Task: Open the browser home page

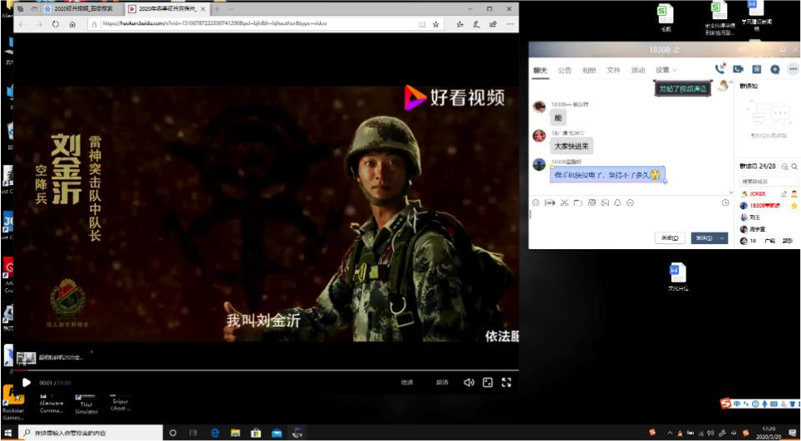Action: (72, 24)
